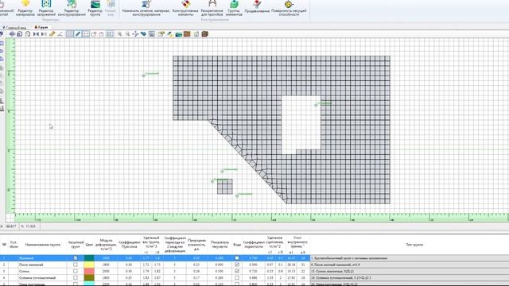The image size is (509, 286).
Task: Click Poisson value 0.35 for Суглинок тугопластичный
Action: (129, 277)
